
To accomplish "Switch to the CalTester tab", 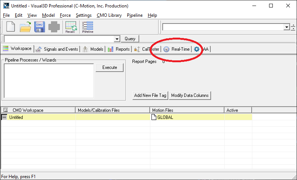I will pos(147,49).
